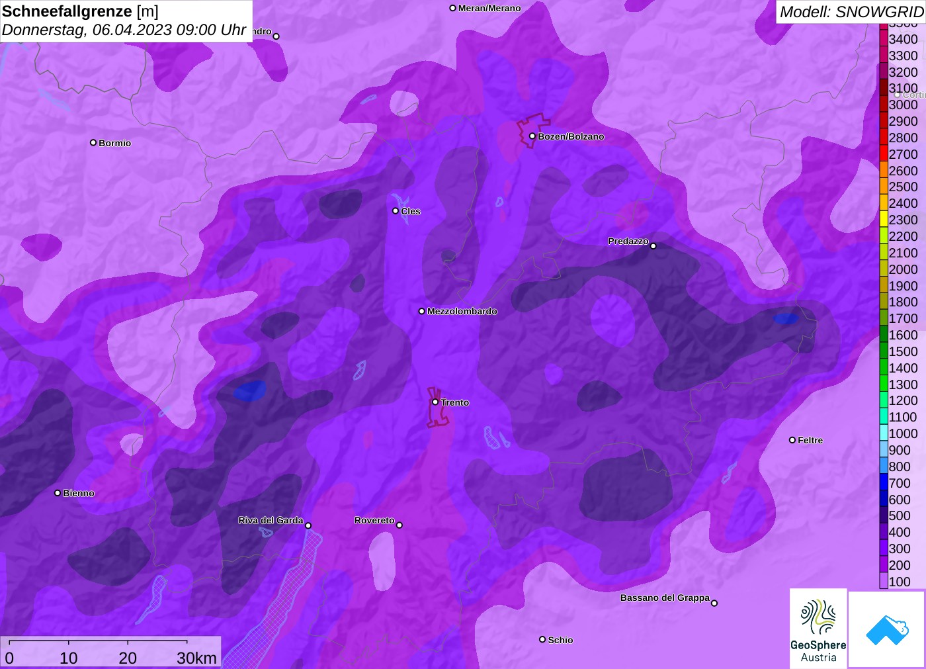
Task: Select the "10" scale bar label
Action: tap(69, 658)
